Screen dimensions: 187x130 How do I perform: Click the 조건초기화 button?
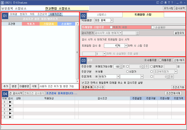[x=178, y=87]
